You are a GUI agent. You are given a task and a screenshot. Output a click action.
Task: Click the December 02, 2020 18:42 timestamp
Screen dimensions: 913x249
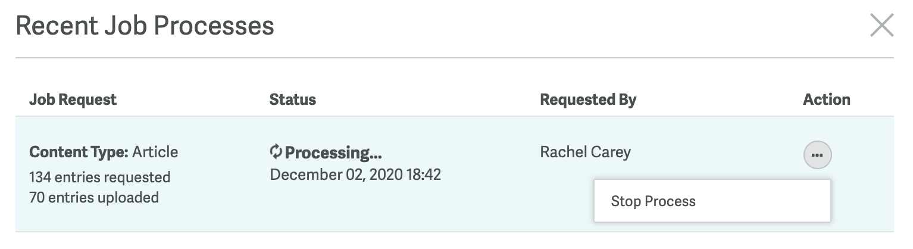(355, 175)
